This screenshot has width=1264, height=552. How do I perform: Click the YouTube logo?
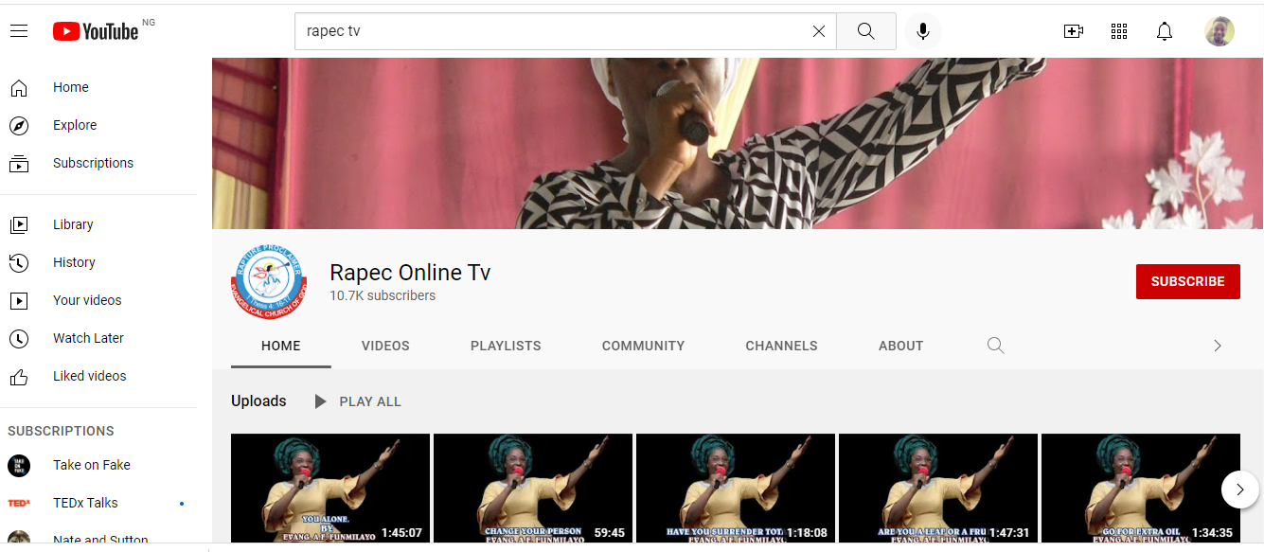coord(96,31)
